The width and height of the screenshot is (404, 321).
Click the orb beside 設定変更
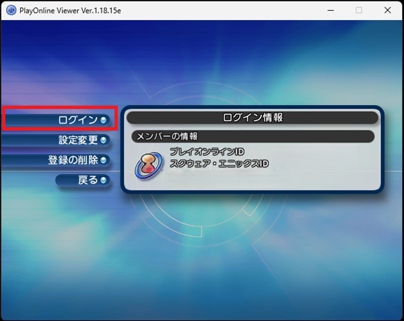(x=104, y=140)
